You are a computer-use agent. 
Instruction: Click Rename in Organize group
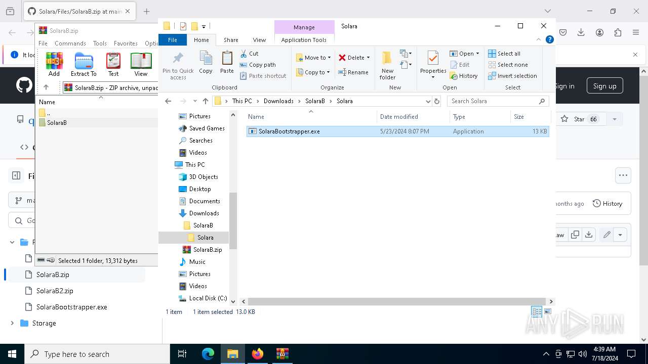(x=353, y=72)
